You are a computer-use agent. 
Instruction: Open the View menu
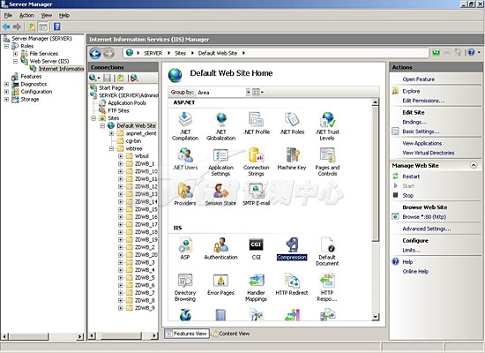pyautogui.click(x=47, y=16)
